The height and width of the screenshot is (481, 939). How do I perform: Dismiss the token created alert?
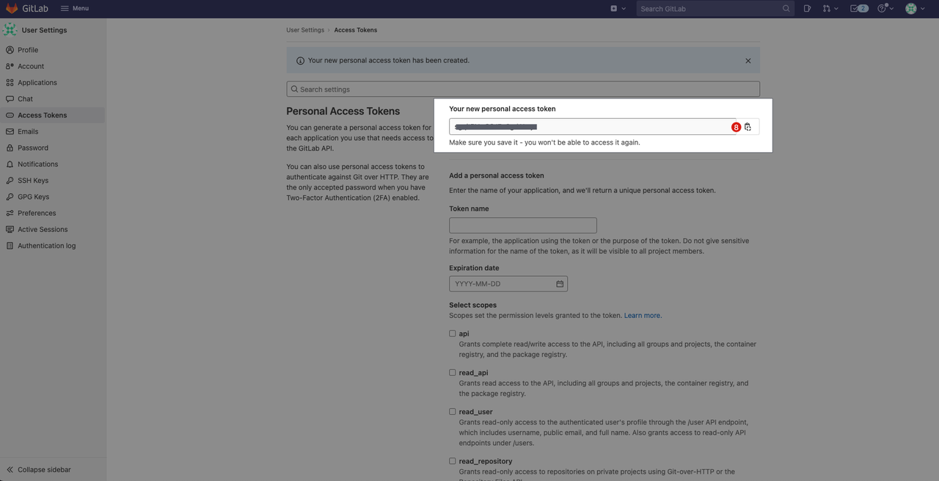[748, 61]
